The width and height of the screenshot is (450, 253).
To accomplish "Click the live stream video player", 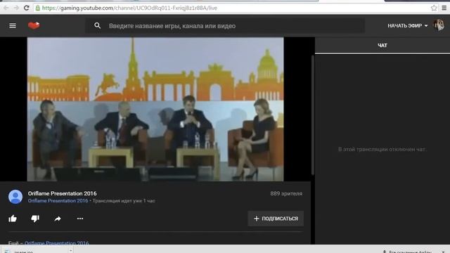I will click(155, 110).
